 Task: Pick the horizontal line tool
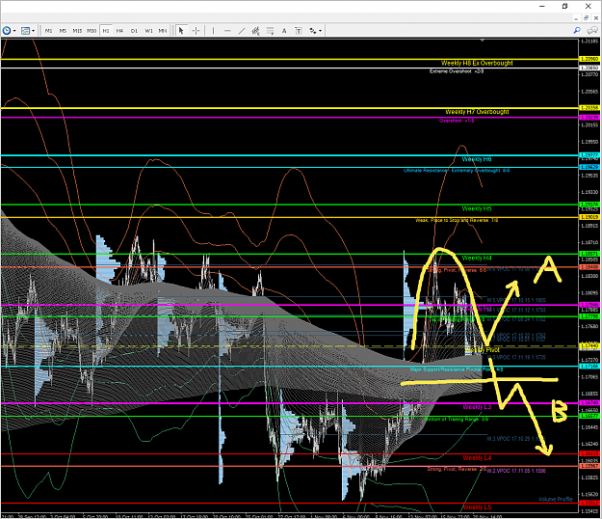(227, 30)
